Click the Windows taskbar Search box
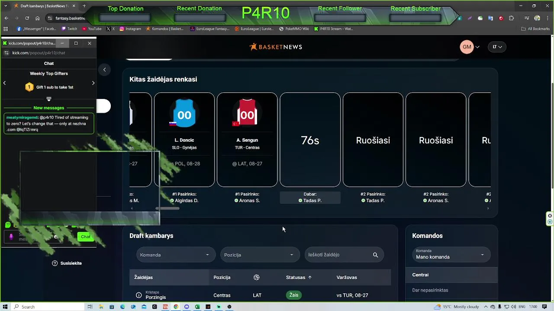Image resolution: width=554 pixels, height=311 pixels. 48,307
